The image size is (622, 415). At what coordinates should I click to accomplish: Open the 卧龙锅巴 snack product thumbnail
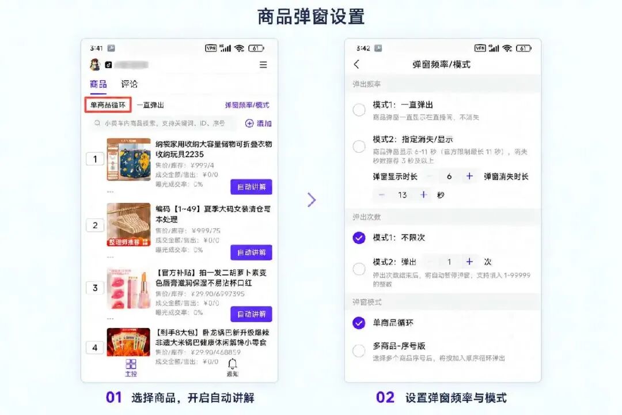[x=128, y=342]
